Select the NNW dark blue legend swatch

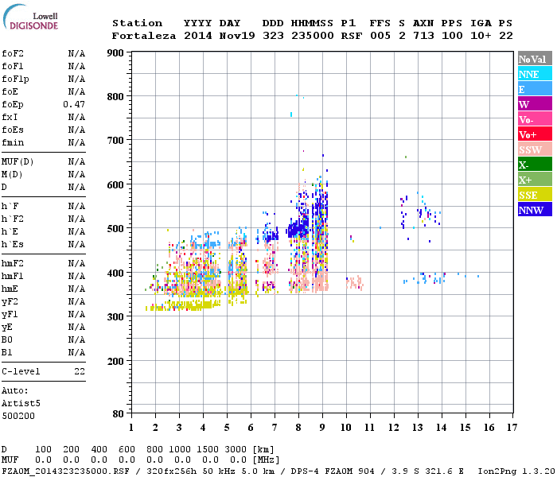coord(535,209)
